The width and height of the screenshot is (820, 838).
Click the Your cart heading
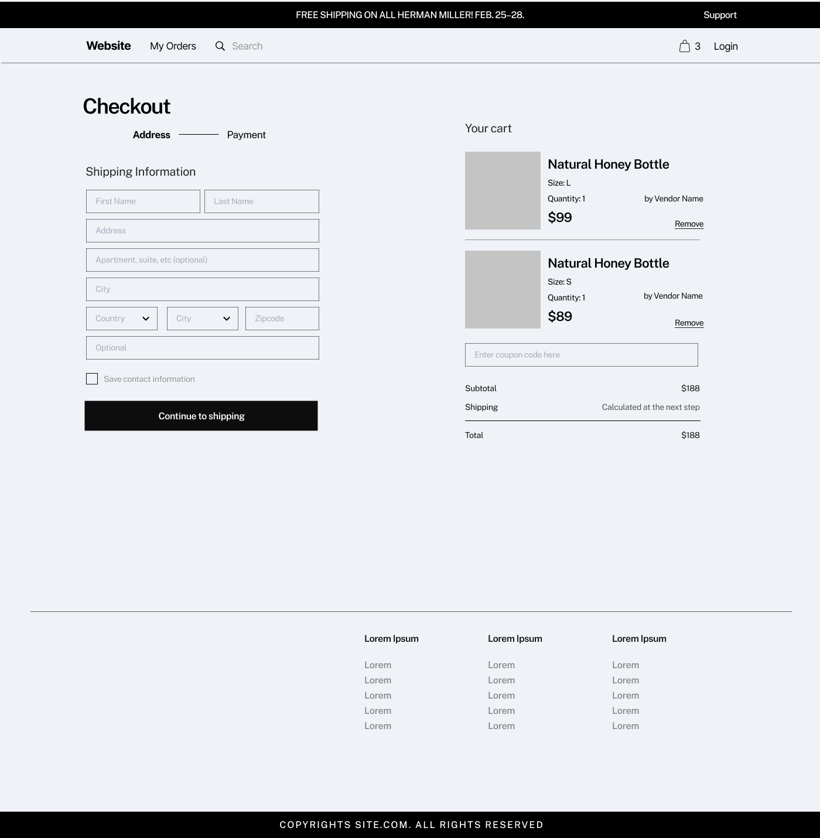pyautogui.click(x=488, y=128)
